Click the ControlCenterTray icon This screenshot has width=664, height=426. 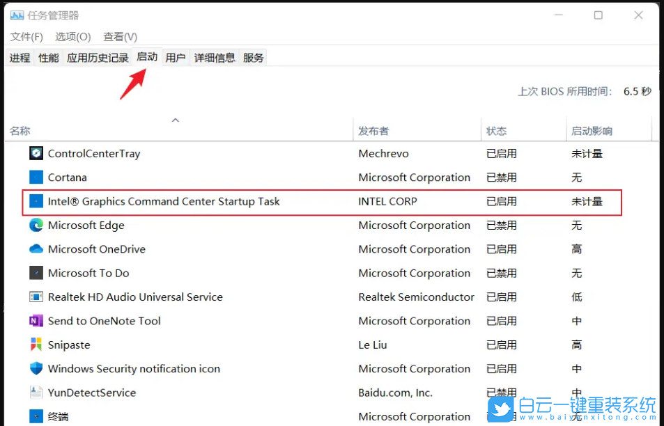tap(36, 153)
